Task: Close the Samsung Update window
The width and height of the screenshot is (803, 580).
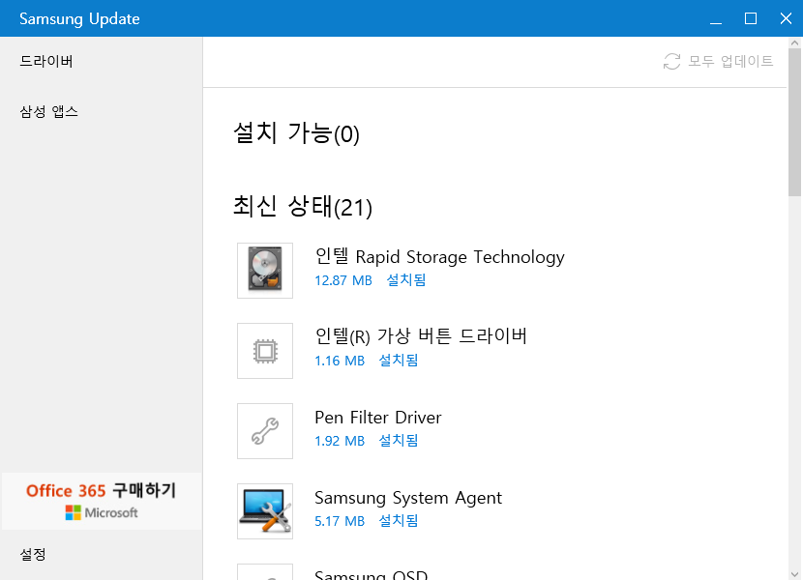Action: coord(786,19)
